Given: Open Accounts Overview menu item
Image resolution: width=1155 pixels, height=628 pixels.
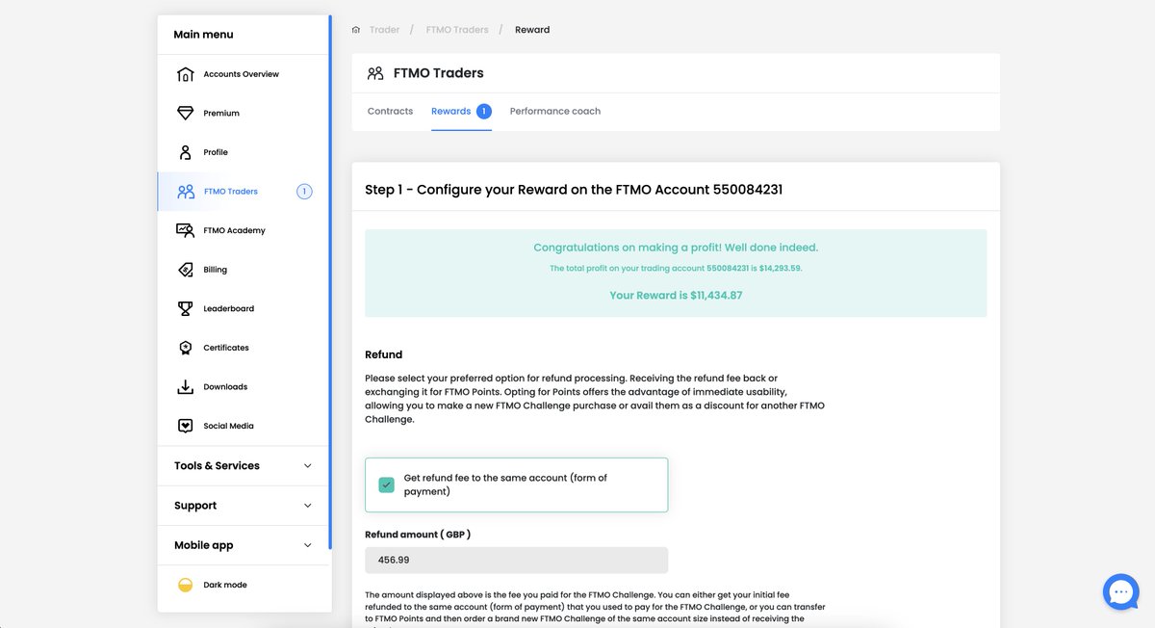Looking at the screenshot, I should [x=244, y=74].
